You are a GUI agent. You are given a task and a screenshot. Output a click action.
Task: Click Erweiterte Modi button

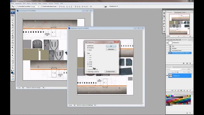click(111, 72)
